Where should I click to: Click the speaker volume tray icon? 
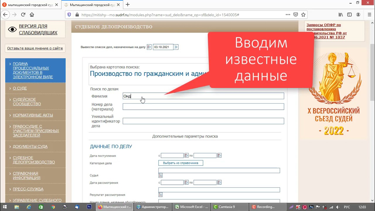pyautogui.click(x=337, y=207)
